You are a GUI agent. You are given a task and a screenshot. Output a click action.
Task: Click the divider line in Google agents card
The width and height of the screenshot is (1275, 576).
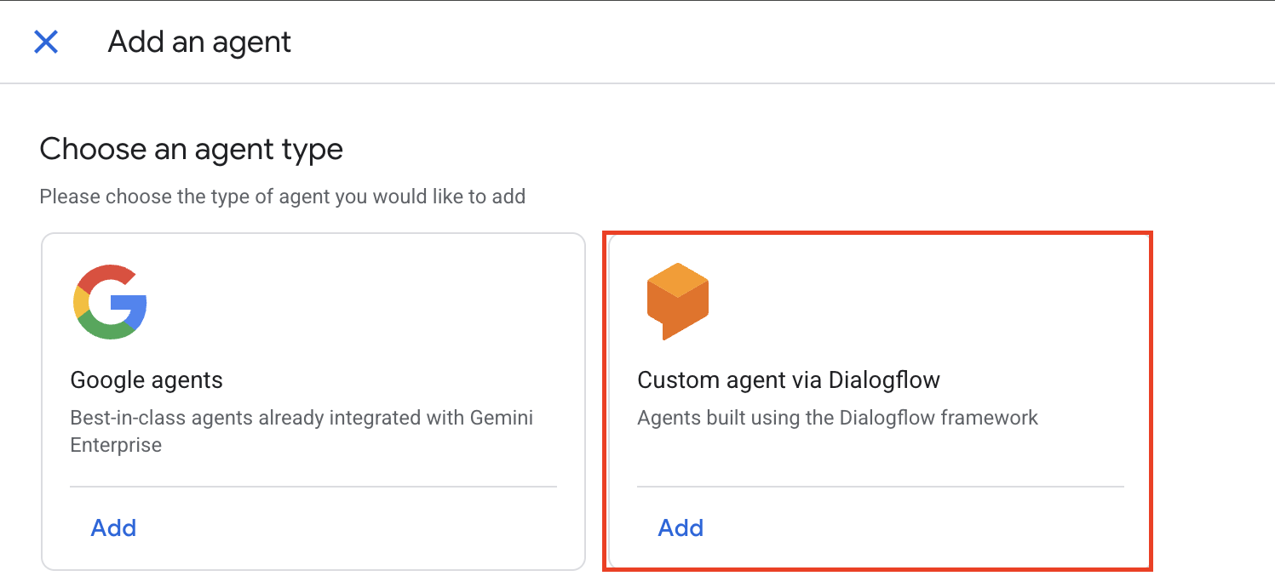click(x=313, y=487)
